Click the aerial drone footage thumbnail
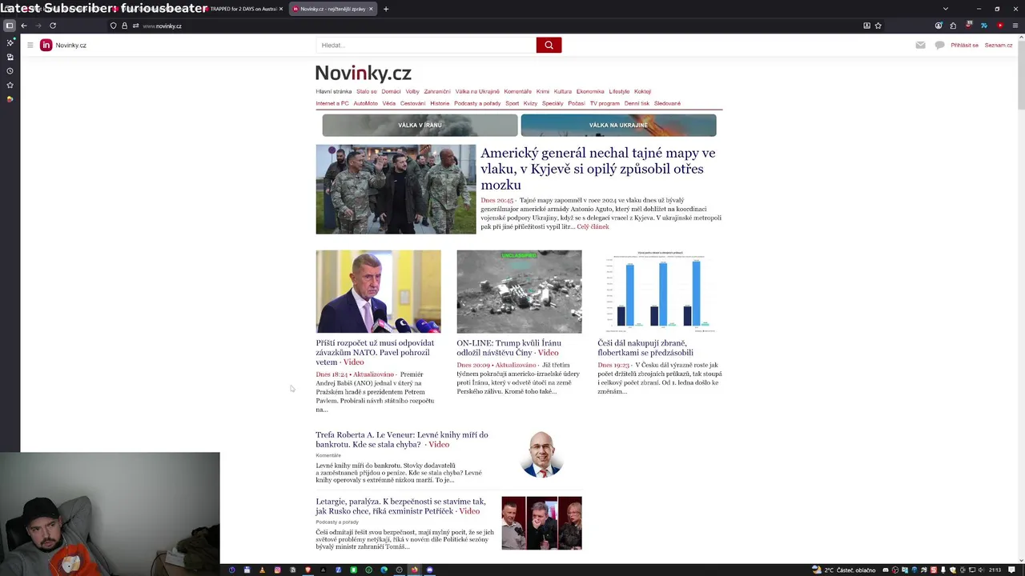This screenshot has width=1025, height=576. pyautogui.click(x=519, y=291)
